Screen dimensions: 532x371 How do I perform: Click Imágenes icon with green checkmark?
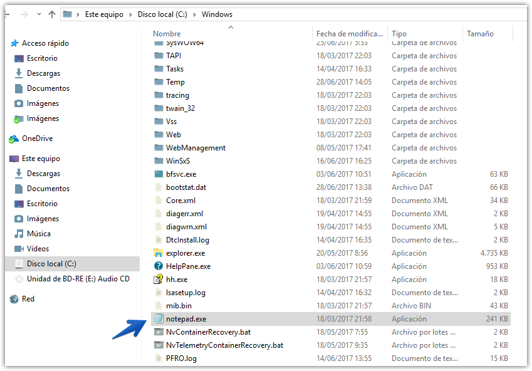click(x=18, y=119)
